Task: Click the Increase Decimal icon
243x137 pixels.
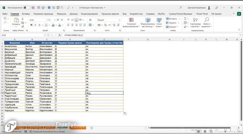Action: coord(114,25)
